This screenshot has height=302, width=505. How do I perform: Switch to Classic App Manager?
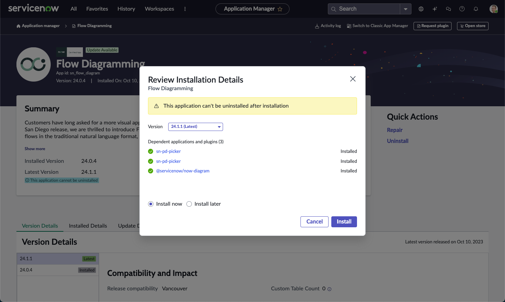tap(378, 26)
